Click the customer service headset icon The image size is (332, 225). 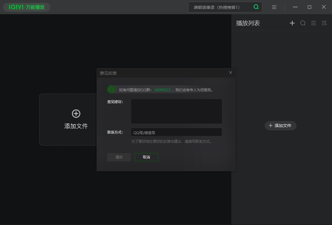tap(111, 89)
